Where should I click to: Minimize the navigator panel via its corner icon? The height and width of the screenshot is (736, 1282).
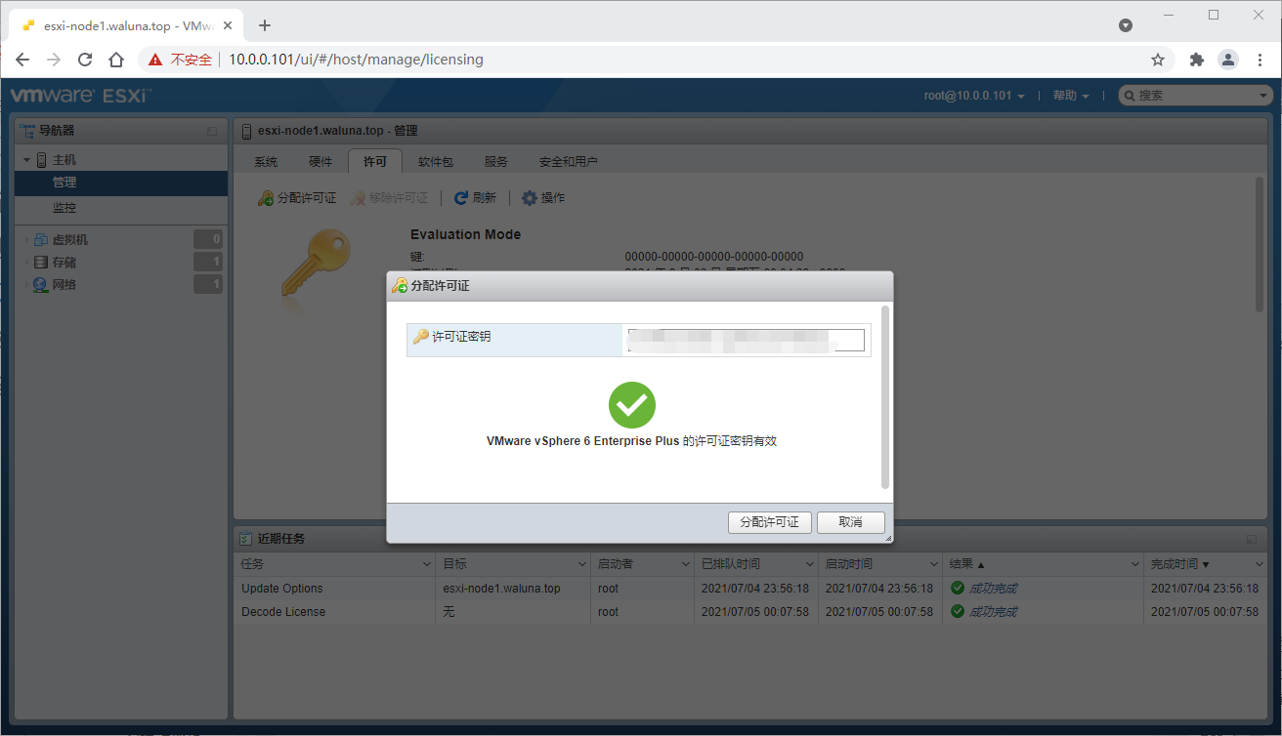coord(212,131)
